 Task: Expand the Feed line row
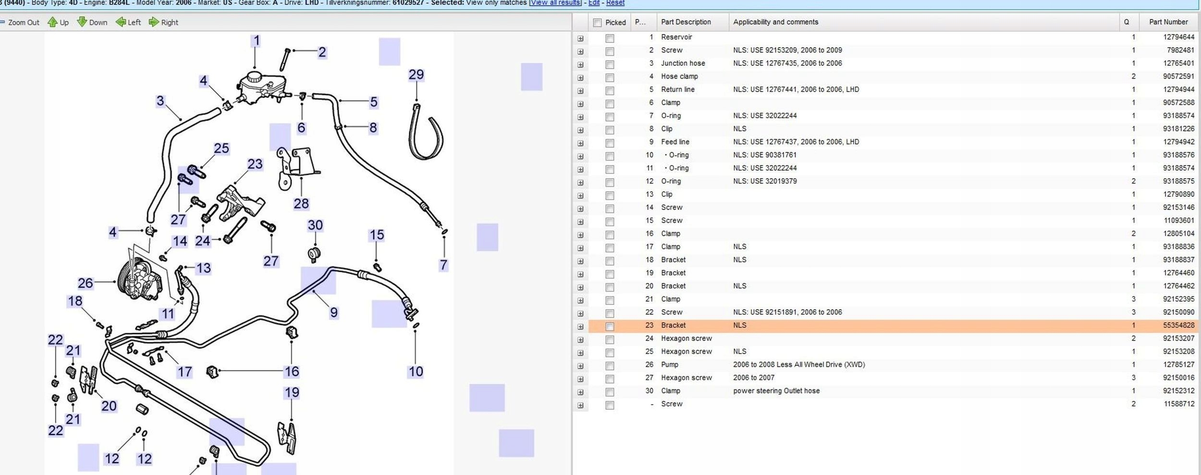[580, 143]
